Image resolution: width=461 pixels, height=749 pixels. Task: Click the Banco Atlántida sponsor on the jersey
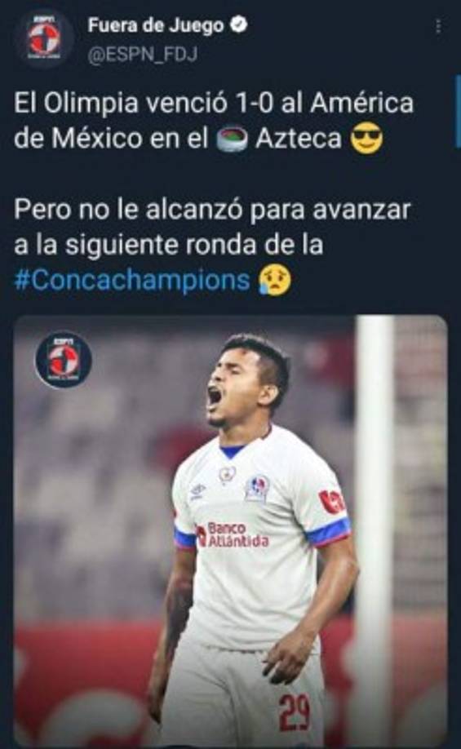[233, 535]
